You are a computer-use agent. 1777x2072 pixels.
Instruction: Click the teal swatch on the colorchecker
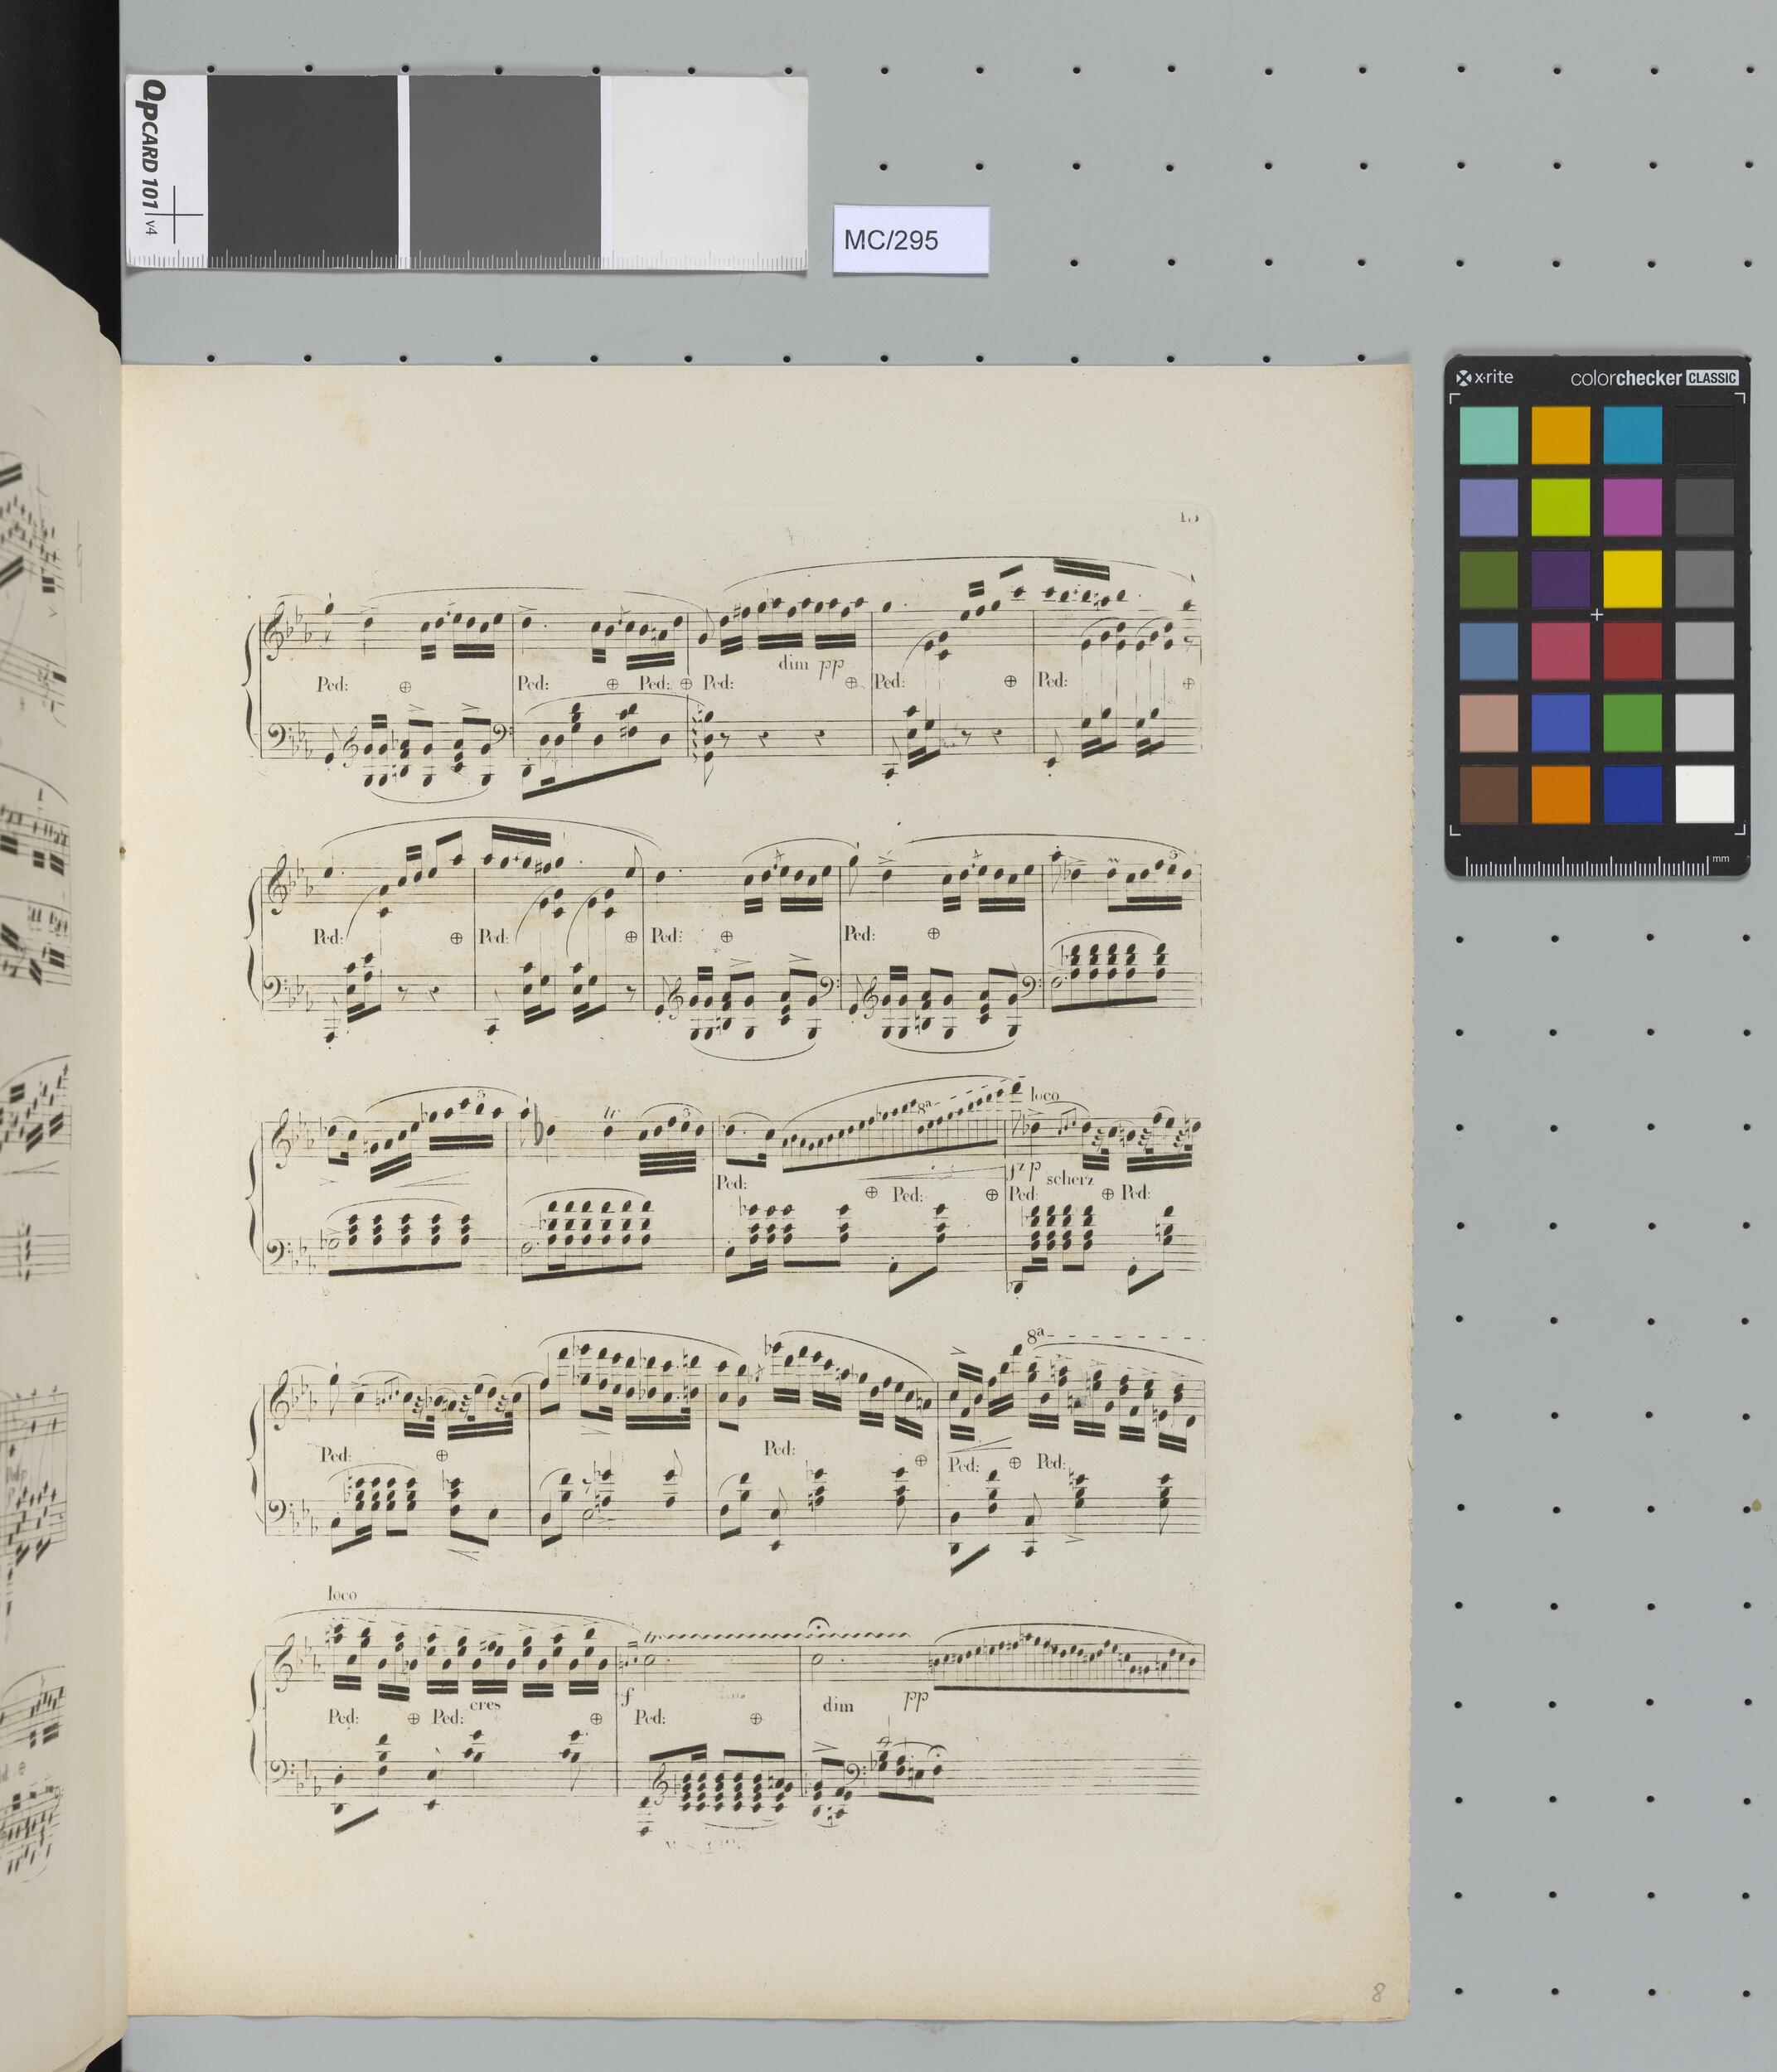coord(1488,434)
